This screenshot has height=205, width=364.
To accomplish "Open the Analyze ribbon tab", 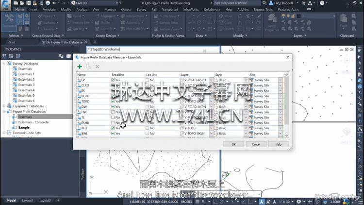I will click(82, 10).
